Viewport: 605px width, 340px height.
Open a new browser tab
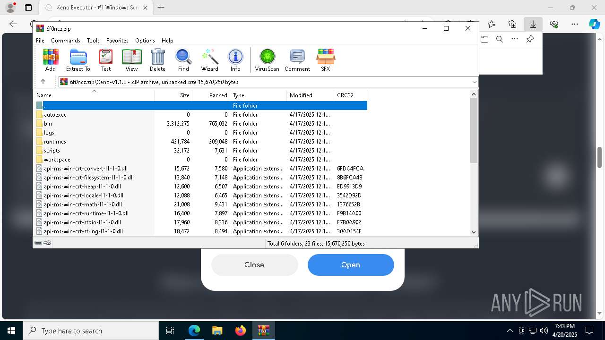pyautogui.click(x=161, y=8)
